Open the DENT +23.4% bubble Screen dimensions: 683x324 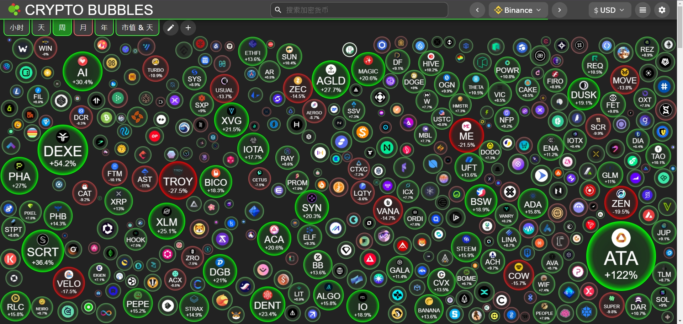[268, 304]
